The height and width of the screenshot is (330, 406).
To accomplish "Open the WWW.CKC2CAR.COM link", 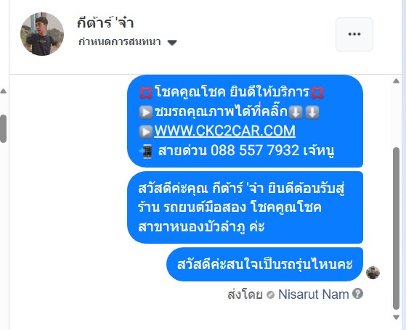I will point(224,131).
